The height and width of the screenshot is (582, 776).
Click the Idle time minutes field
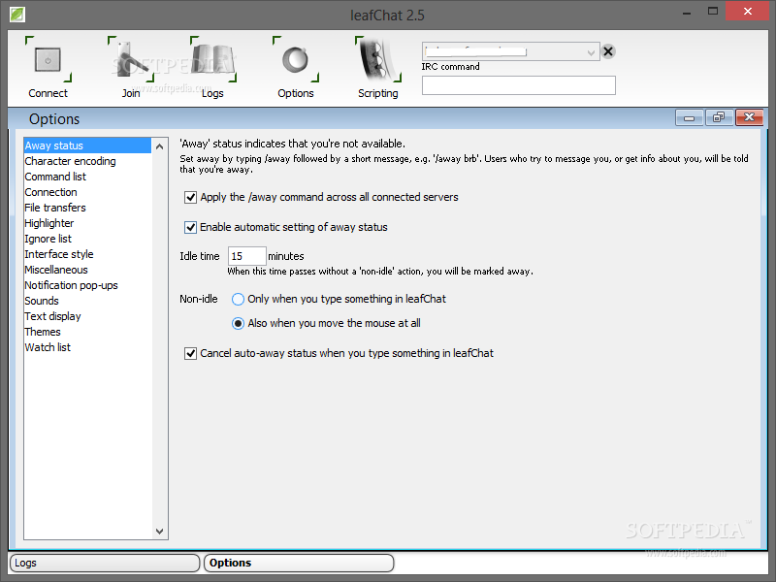point(247,256)
